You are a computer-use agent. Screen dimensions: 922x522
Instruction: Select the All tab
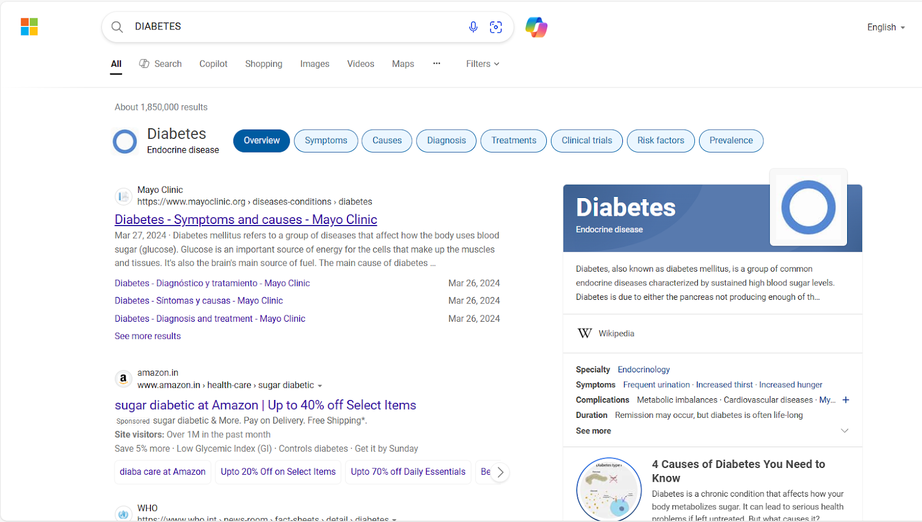pos(116,64)
